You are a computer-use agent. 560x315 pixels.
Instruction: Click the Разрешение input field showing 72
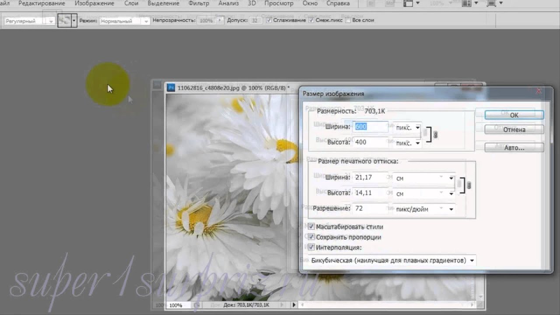(x=370, y=209)
